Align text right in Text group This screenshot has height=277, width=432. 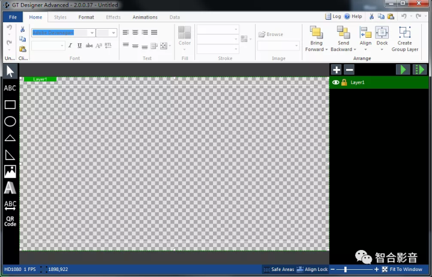[145, 32]
